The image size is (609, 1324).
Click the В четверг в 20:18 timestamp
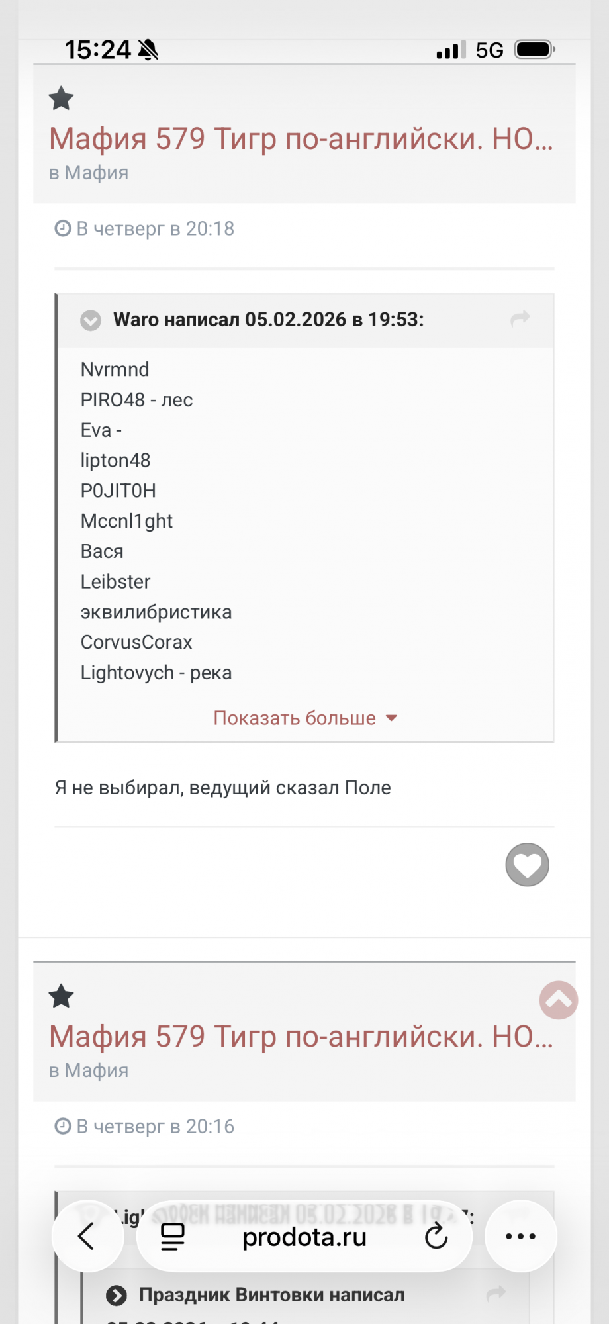[155, 229]
